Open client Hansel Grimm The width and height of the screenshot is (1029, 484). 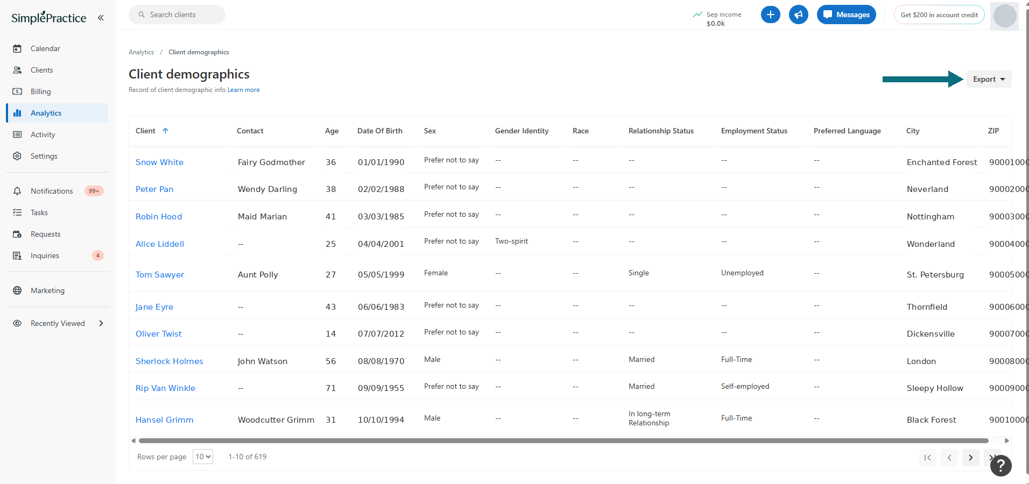(164, 420)
